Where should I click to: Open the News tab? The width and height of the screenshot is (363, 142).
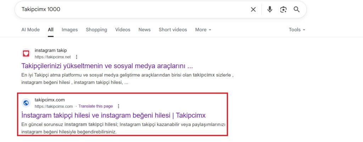[x=145, y=30]
